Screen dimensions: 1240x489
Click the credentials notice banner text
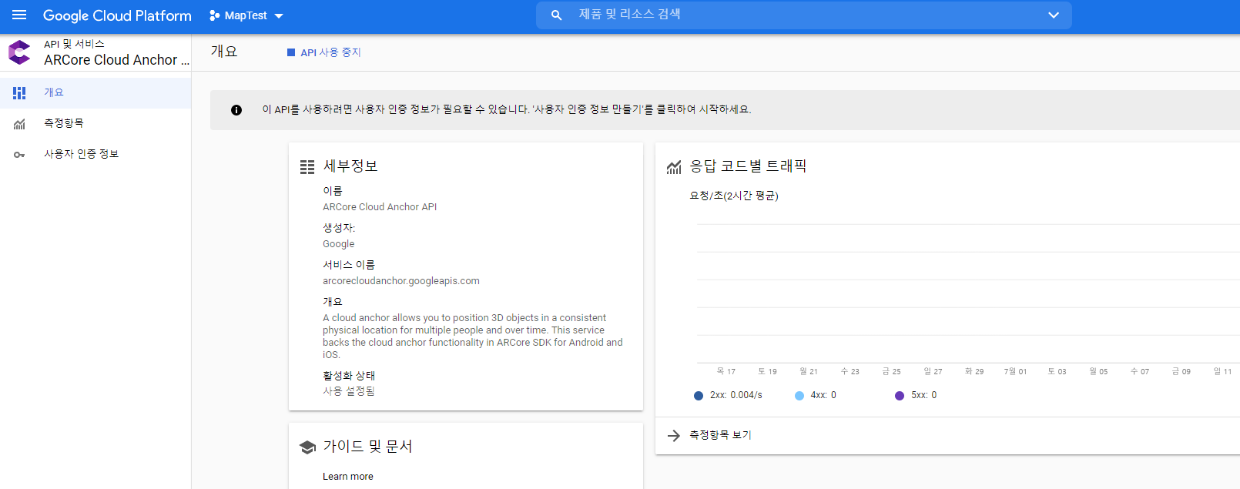(506, 109)
